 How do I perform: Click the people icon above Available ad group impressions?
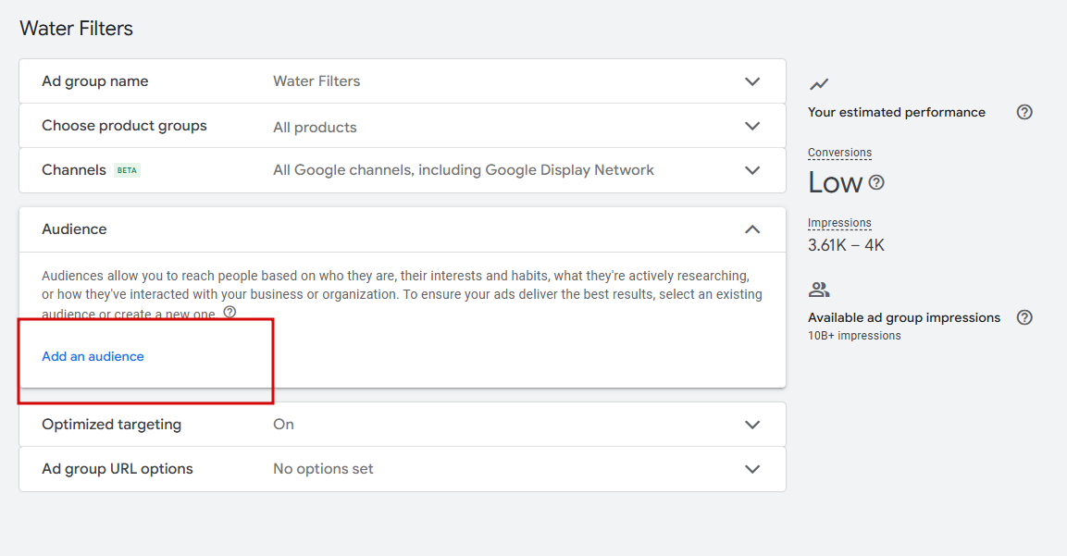[819, 290]
